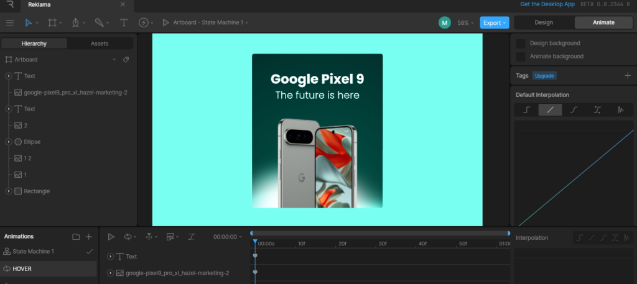Choose Hold in lower Interpolation panel
Image resolution: width=637 pixels, height=284 pixels.
(x=580, y=238)
